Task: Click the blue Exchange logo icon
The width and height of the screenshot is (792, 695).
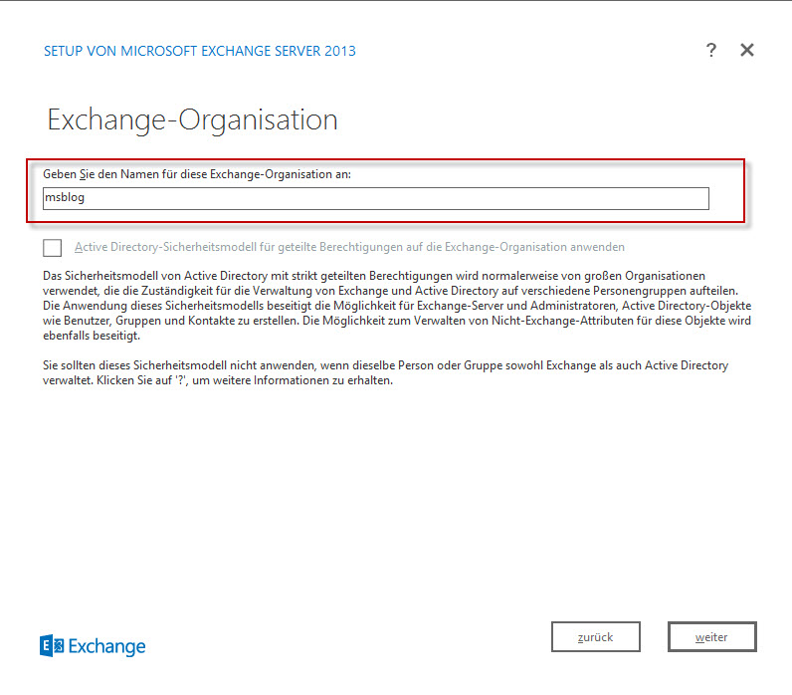Action: tap(52, 646)
